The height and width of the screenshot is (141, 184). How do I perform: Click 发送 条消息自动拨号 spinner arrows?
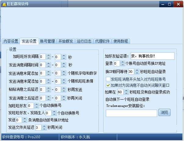tap(25, 120)
